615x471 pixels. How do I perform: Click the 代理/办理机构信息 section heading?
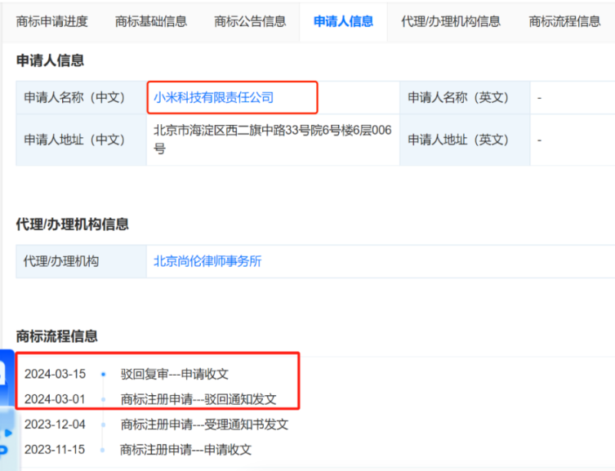pos(72,224)
